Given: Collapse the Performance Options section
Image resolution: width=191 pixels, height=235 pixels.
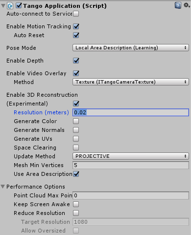Looking at the screenshot, I should 3,187.
